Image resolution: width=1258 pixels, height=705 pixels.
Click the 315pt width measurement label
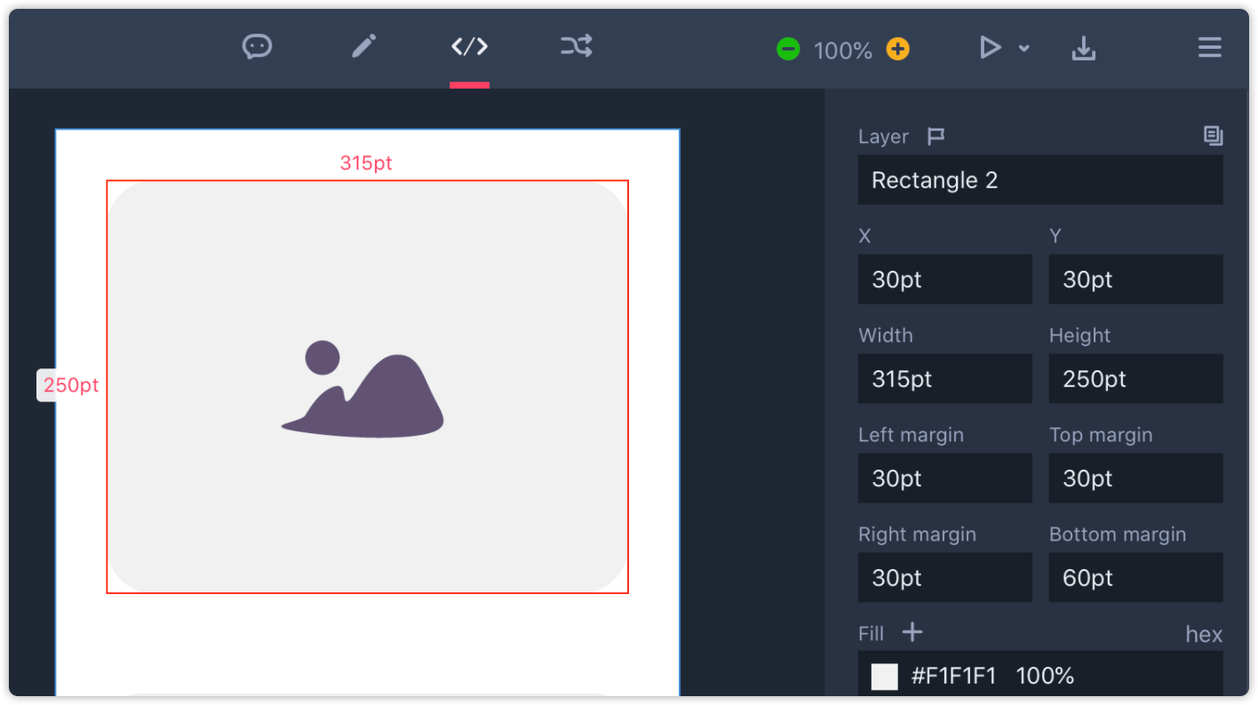366,163
